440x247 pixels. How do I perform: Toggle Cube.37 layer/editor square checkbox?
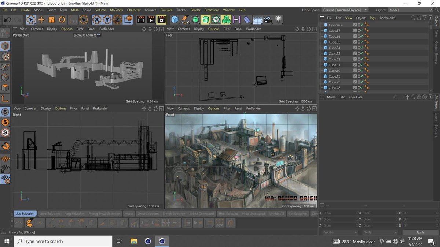(355, 31)
